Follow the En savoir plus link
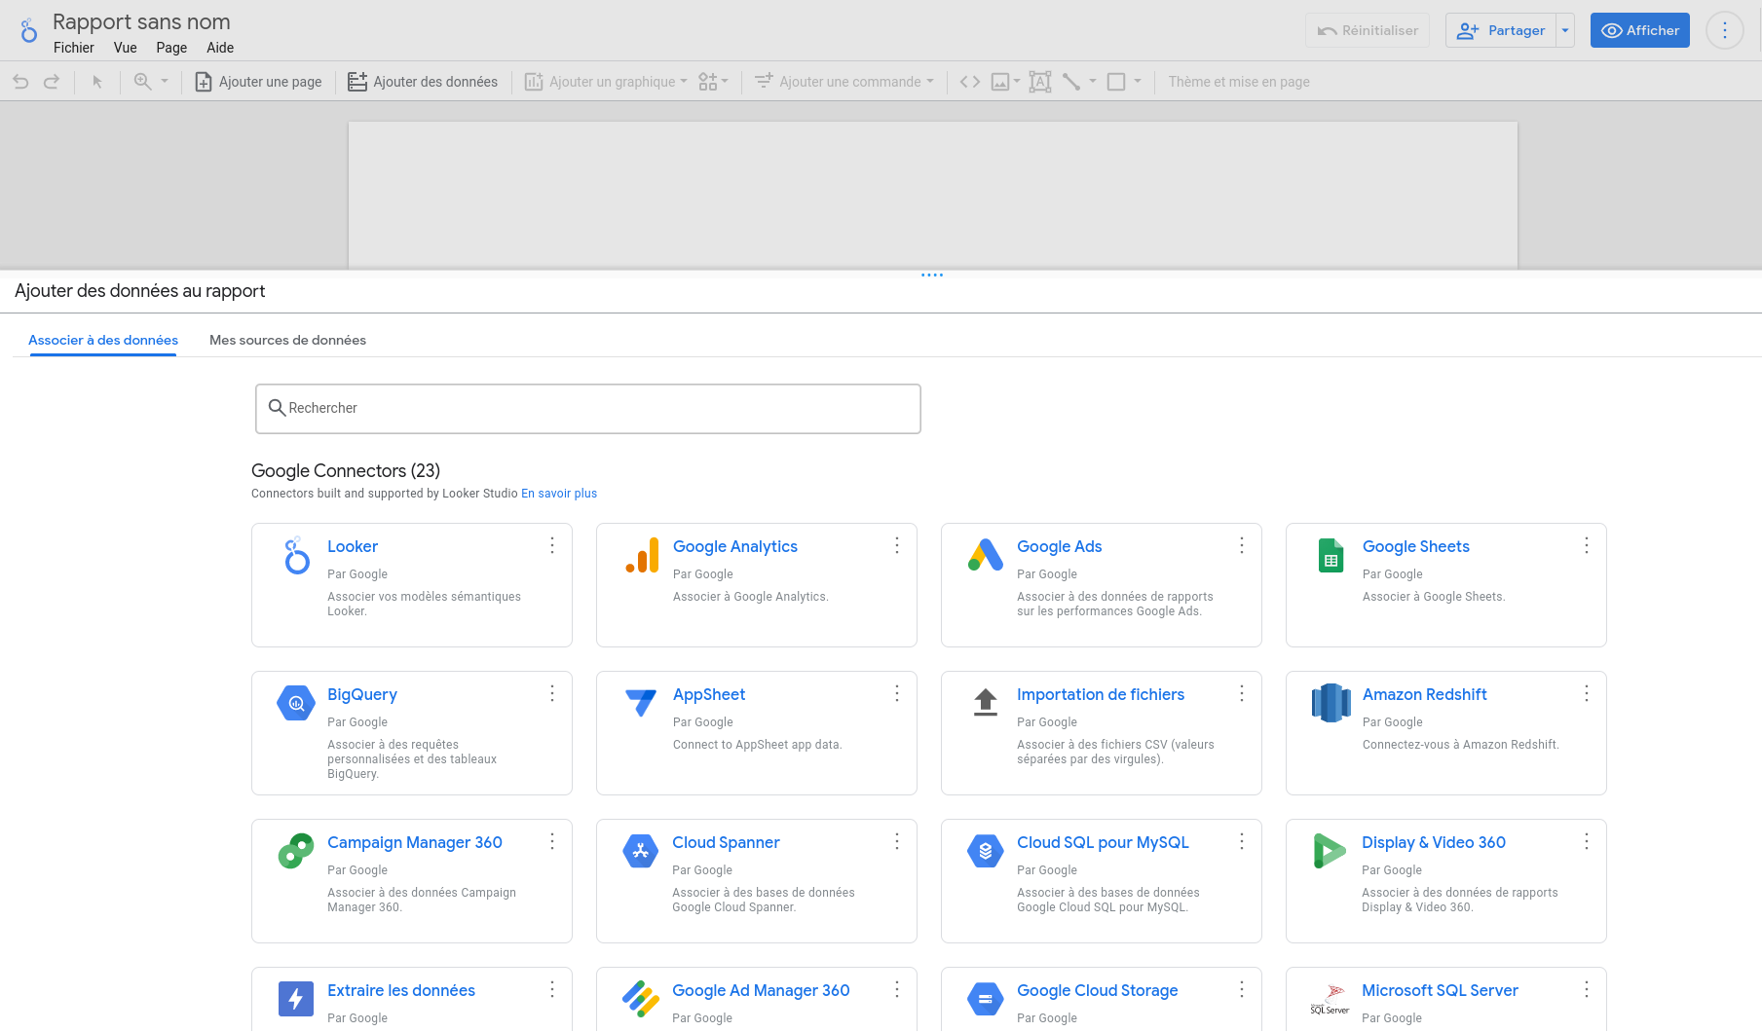1762x1032 pixels. coord(559,494)
